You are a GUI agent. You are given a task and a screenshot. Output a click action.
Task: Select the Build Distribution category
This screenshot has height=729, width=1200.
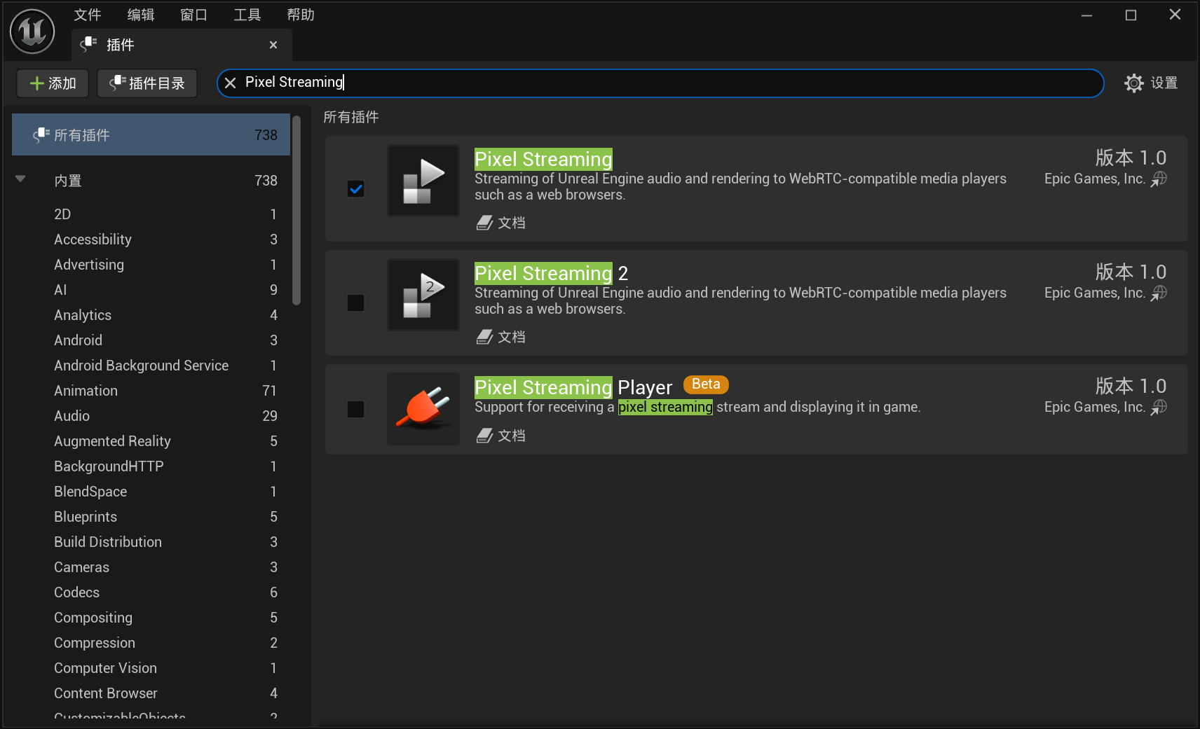click(151, 542)
